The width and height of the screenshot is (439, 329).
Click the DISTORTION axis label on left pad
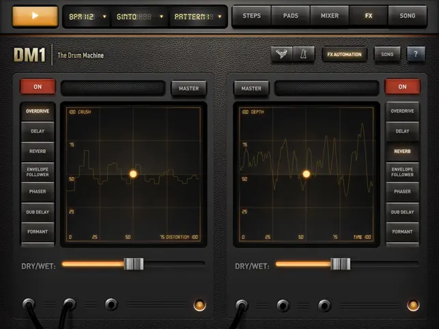click(178, 237)
